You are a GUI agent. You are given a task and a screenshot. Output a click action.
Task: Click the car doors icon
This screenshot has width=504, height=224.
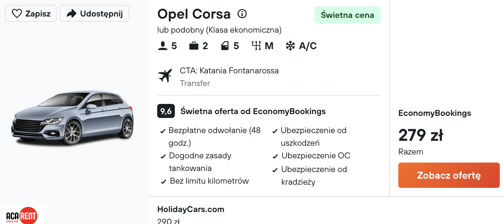pyautogui.click(x=225, y=46)
